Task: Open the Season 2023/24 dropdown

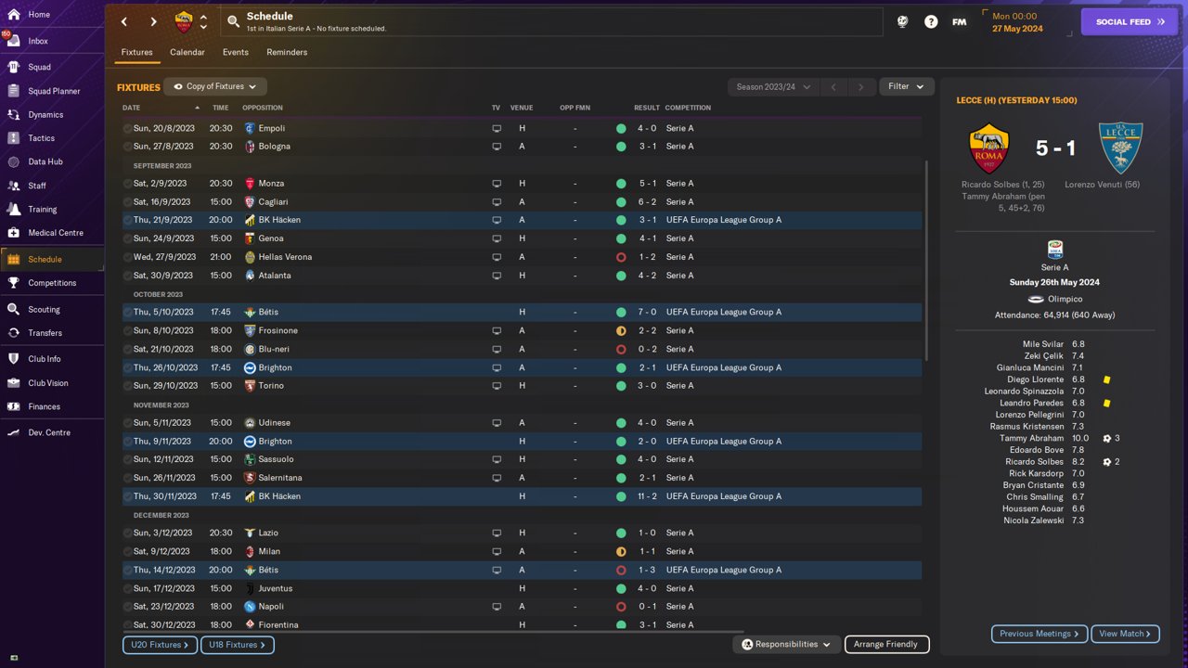Action: tap(772, 86)
